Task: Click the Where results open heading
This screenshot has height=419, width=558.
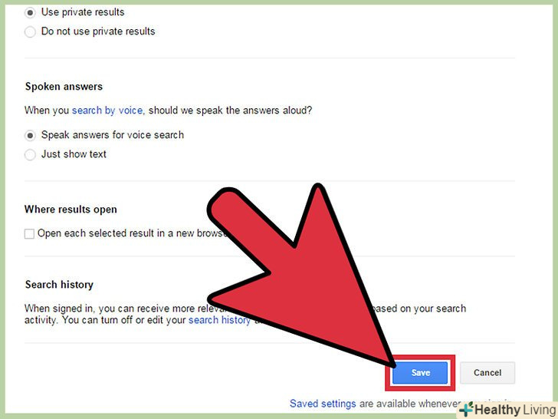Action: click(71, 209)
